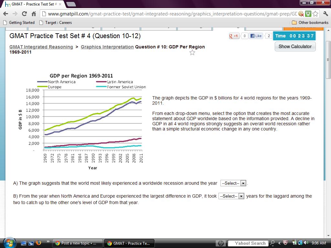Expand the Other bookmarks folder

[310, 23]
